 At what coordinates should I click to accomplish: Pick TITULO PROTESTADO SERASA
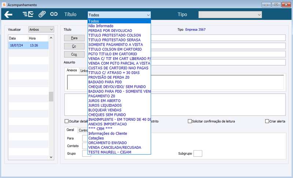tap(119, 40)
